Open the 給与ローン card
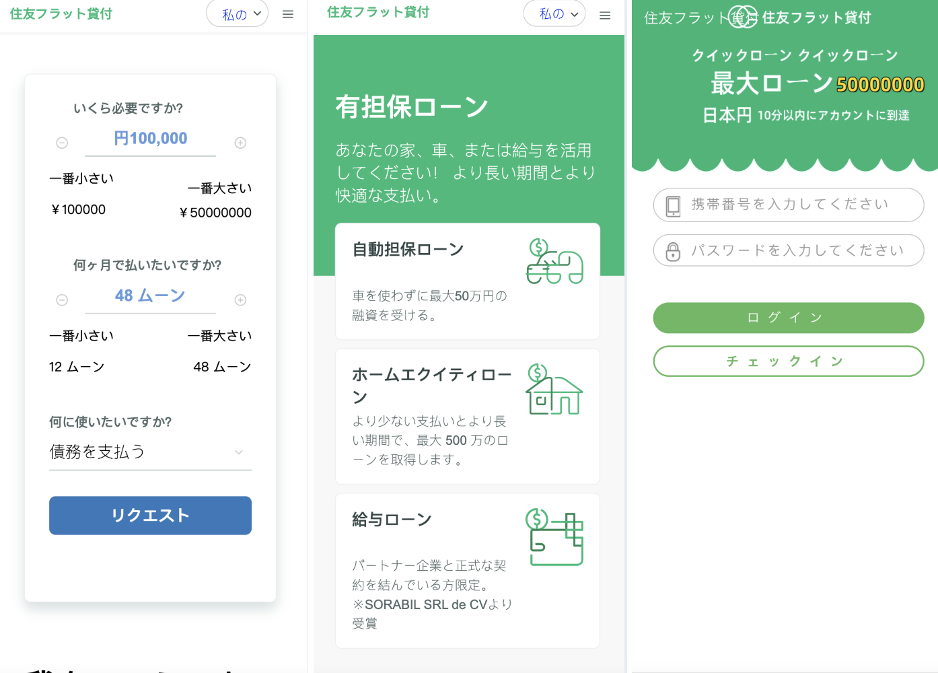Image resolution: width=938 pixels, height=673 pixels. (468, 571)
